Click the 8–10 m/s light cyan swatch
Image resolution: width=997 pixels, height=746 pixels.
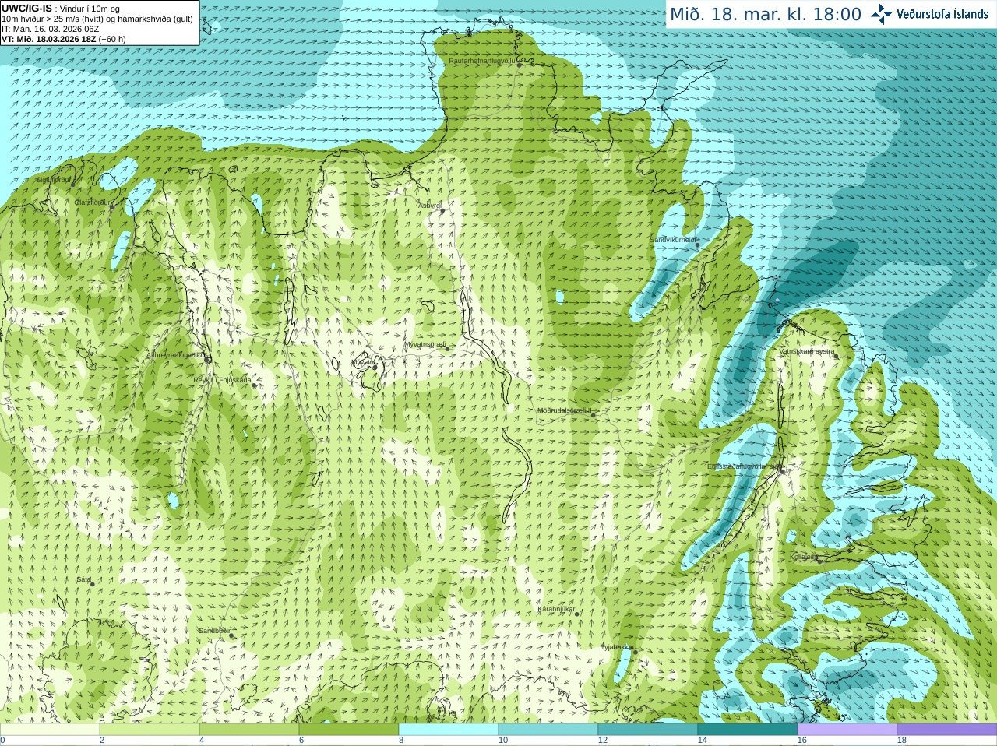(x=449, y=730)
